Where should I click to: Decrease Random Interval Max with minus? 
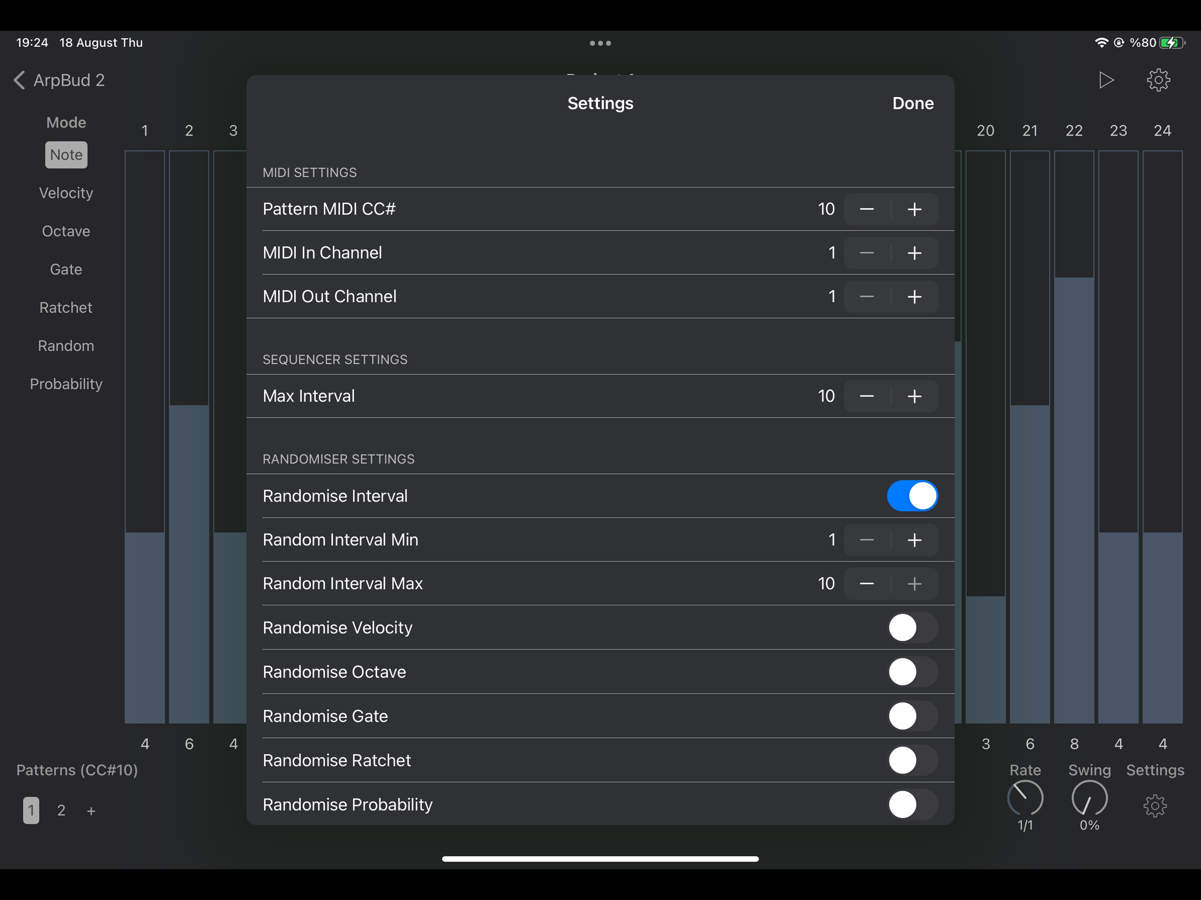867,584
